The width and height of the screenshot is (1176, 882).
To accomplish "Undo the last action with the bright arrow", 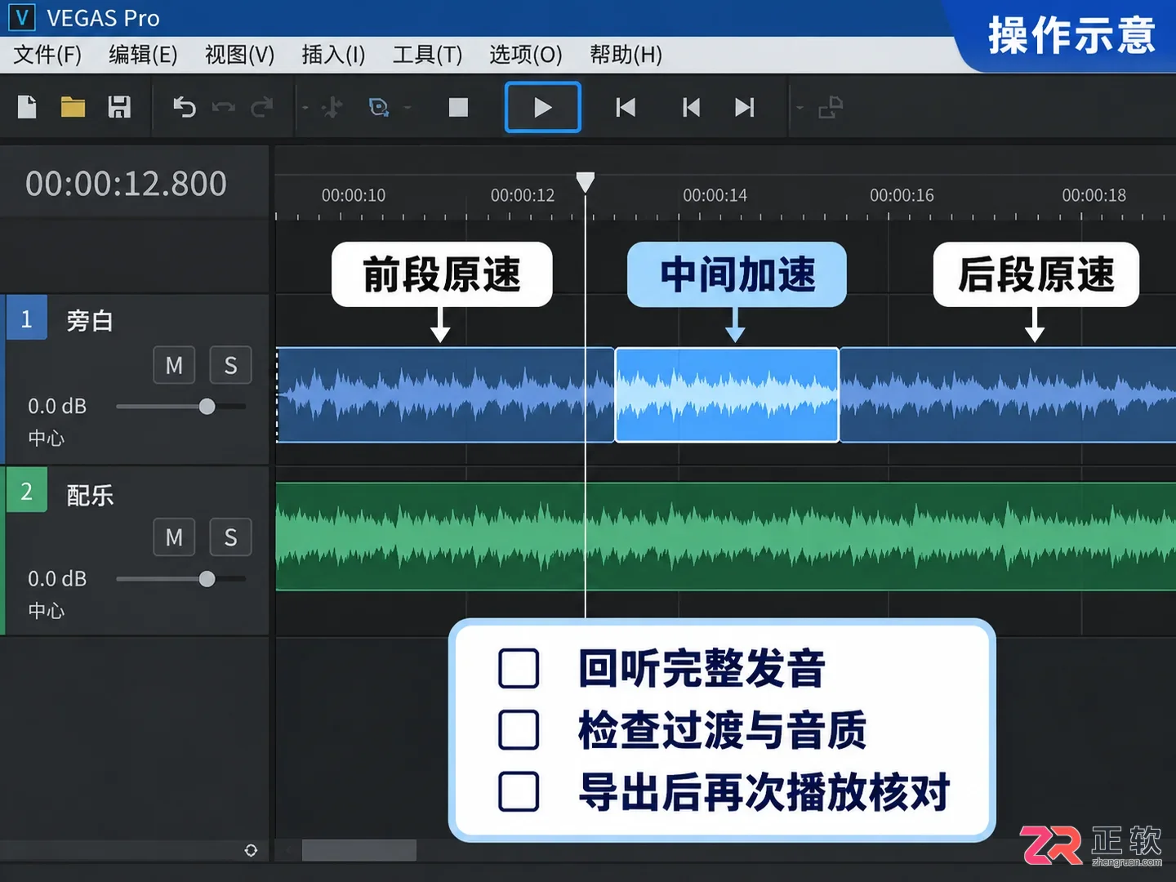I will tap(185, 107).
